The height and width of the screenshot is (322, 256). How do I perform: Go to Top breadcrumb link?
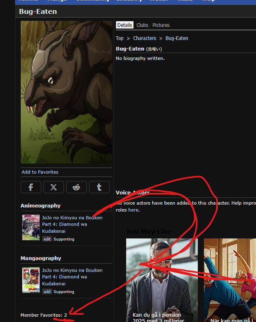click(x=120, y=38)
